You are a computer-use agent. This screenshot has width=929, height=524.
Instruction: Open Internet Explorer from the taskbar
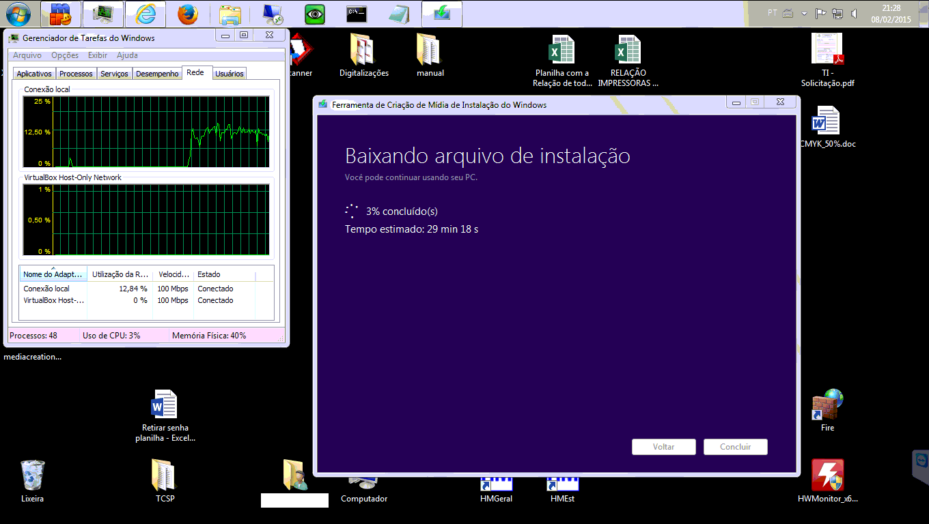pos(144,14)
